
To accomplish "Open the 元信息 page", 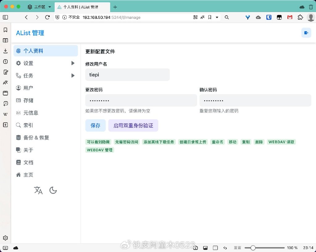I will coord(46,113).
